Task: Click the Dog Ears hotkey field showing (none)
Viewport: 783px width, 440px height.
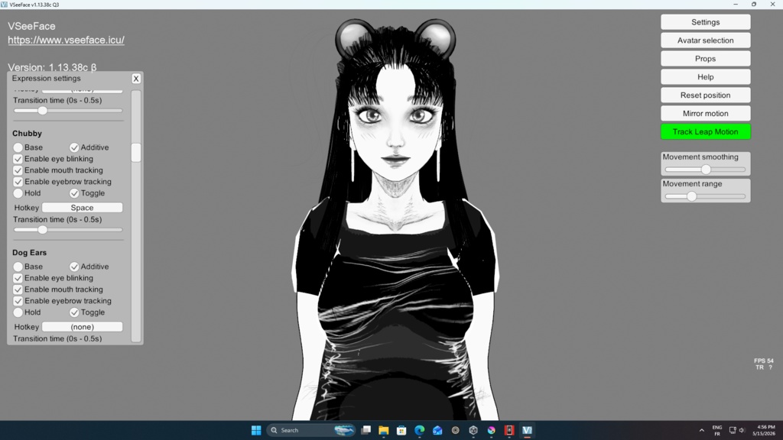Action: coord(82,327)
